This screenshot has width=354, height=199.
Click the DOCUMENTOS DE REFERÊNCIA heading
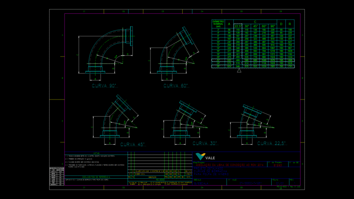pyautogui.click(x=96, y=177)
